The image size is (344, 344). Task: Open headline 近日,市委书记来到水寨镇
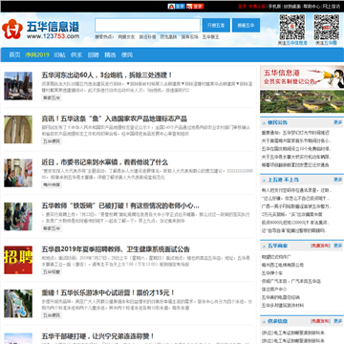[x=105, y=162]
